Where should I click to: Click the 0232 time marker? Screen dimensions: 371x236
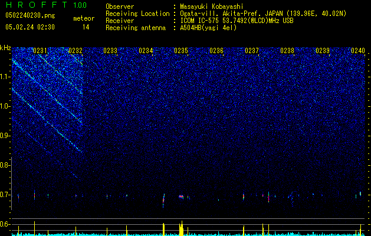(75, 51)
